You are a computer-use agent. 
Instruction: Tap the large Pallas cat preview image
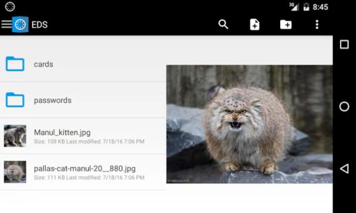249,124
